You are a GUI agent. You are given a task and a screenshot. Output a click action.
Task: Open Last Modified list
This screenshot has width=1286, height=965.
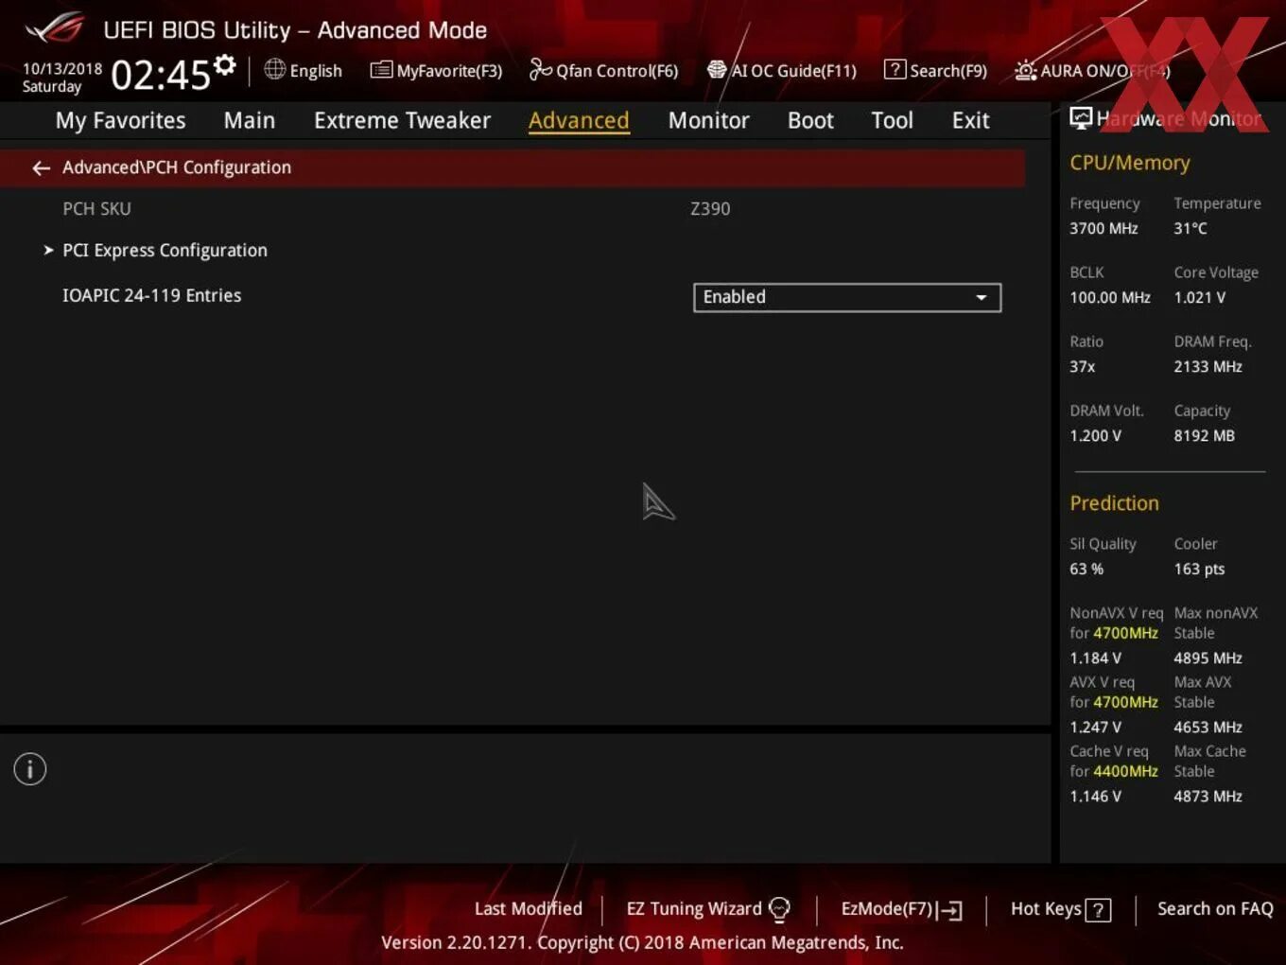point(529,908)
